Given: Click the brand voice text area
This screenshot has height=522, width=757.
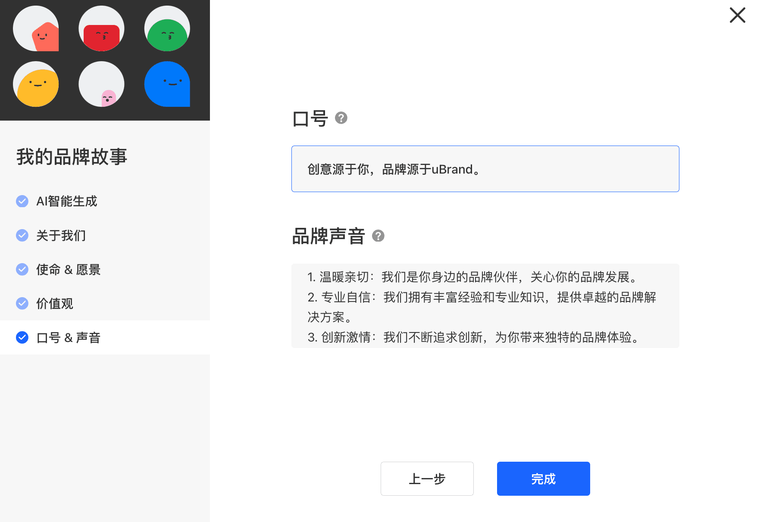Looking at the screenshot, I should click(485, 306).
